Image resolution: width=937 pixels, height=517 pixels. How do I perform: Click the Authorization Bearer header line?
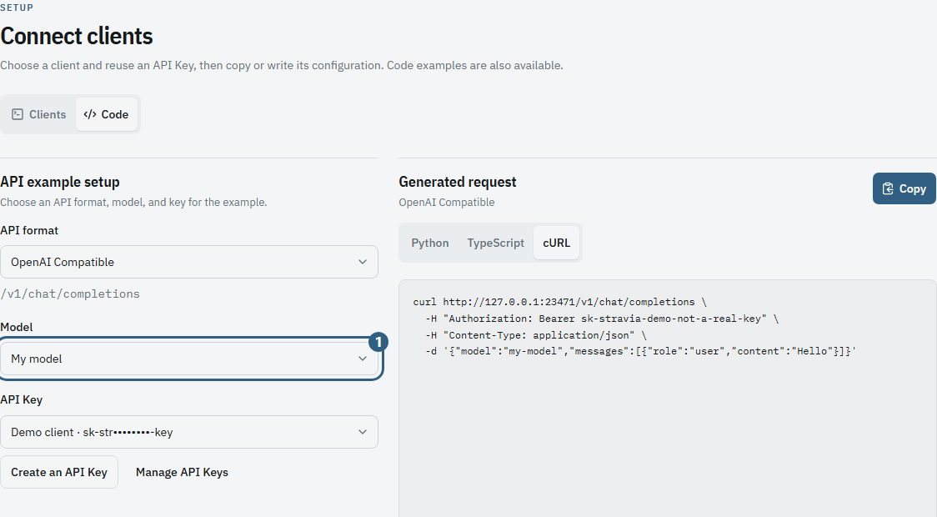(x=602, y=319)
